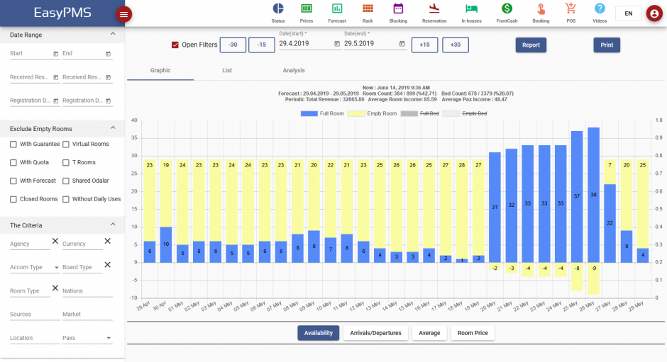Uncheck the Open Filters checkbox
This screenshot has width=667, height=362.
click(175, 45)
